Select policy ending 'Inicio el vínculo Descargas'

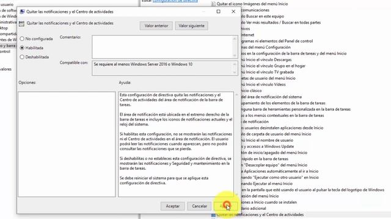click(x=266, y=60)
